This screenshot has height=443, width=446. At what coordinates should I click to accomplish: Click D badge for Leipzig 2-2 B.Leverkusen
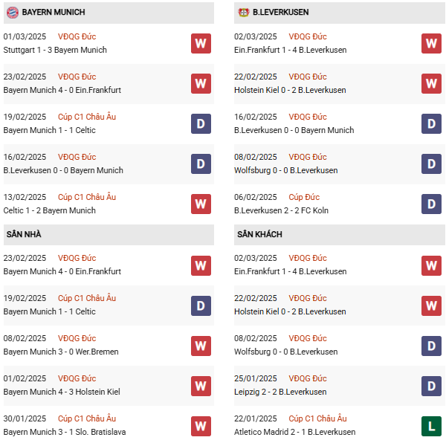click(431, 385)
